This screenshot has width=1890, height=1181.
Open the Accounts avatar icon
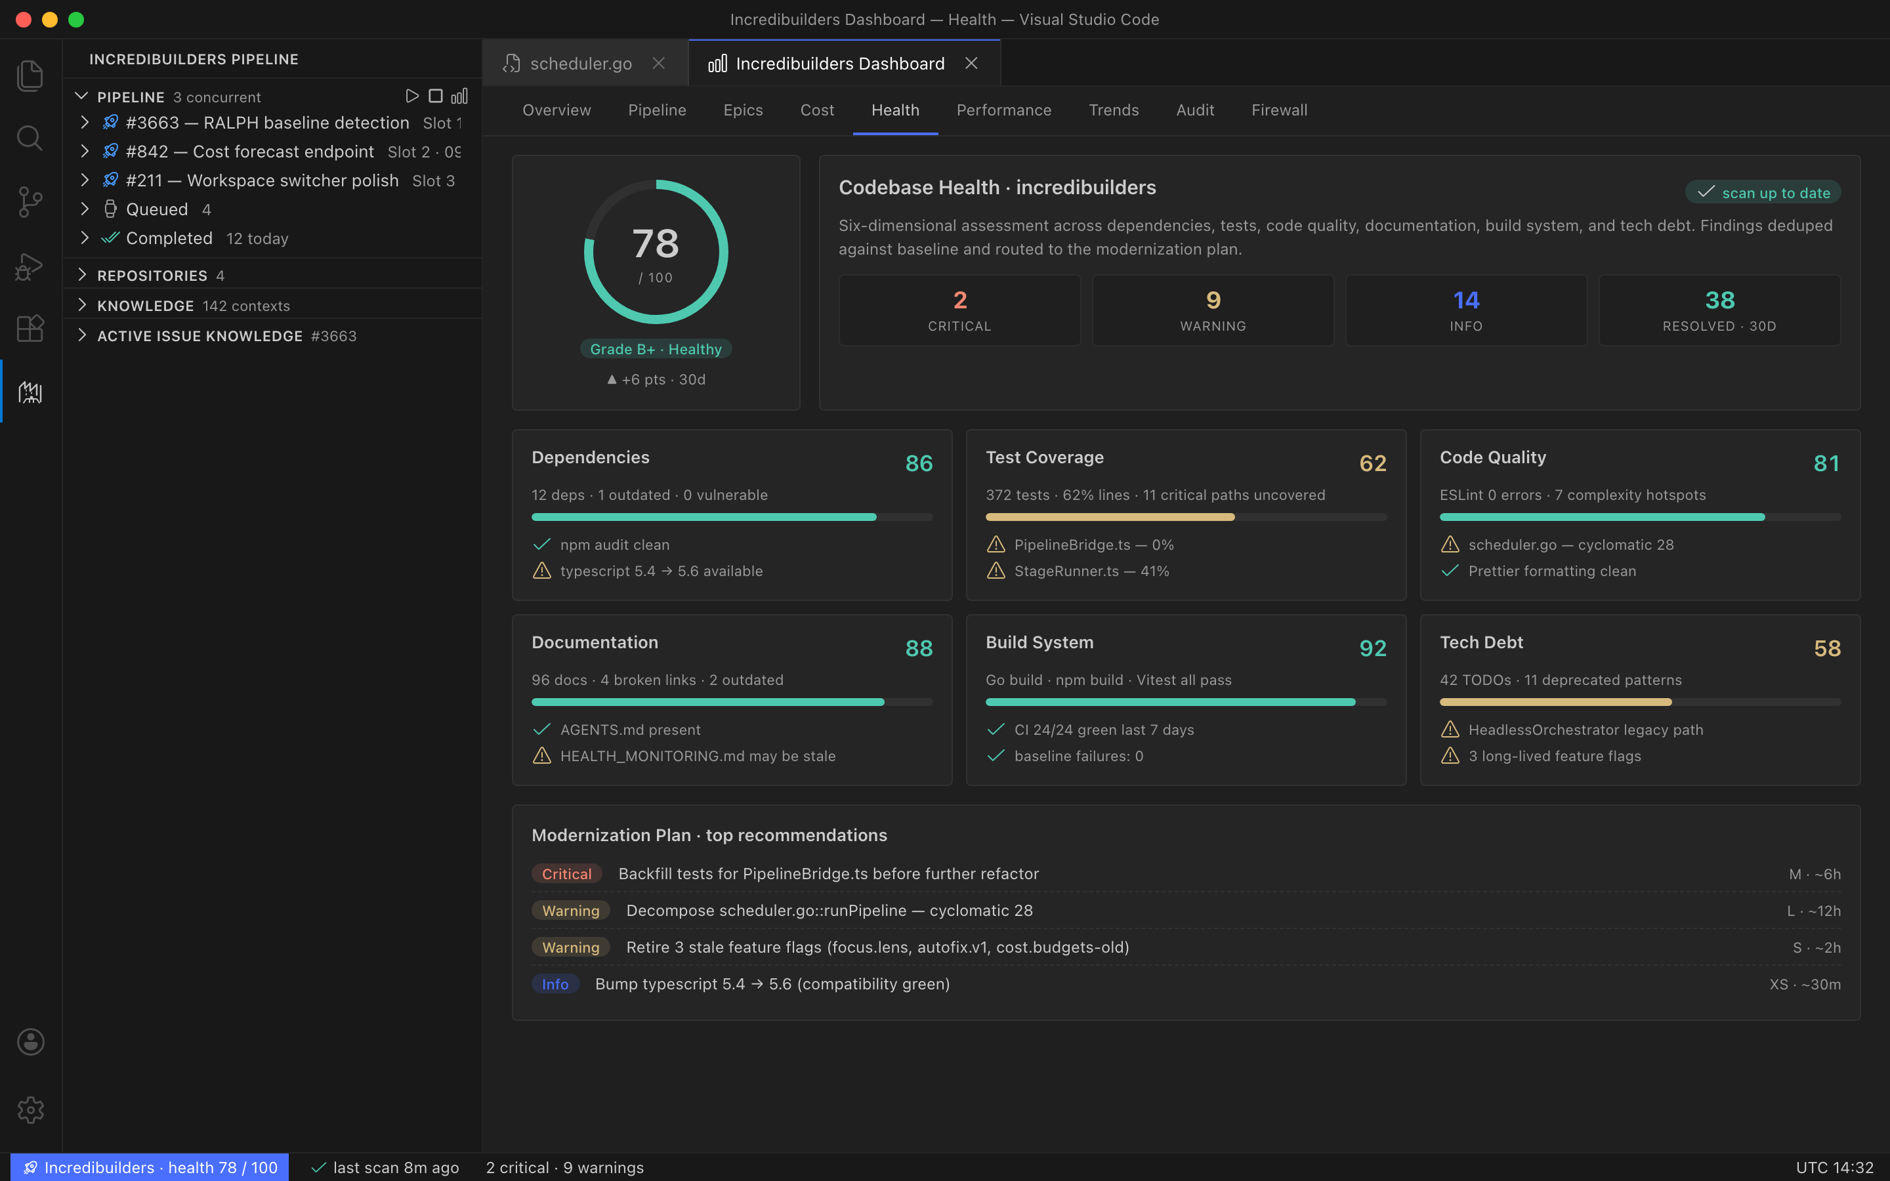[x=30, y=1042]
